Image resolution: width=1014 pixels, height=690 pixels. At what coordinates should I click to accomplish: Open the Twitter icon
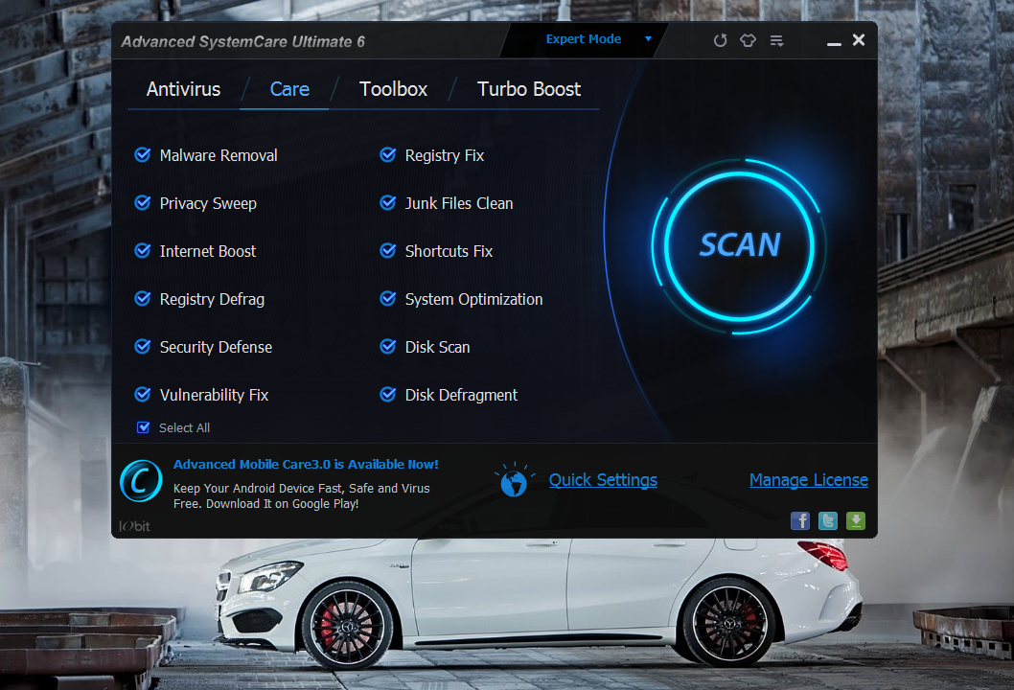pyautogui.click(x=828, y=520)
